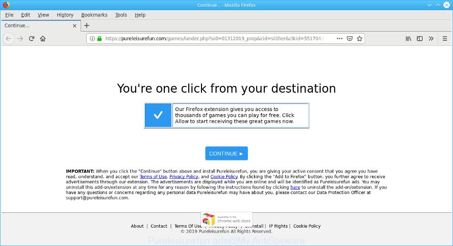
Task: Open the Firefox home page icon
Action: [x=43, y=39]
